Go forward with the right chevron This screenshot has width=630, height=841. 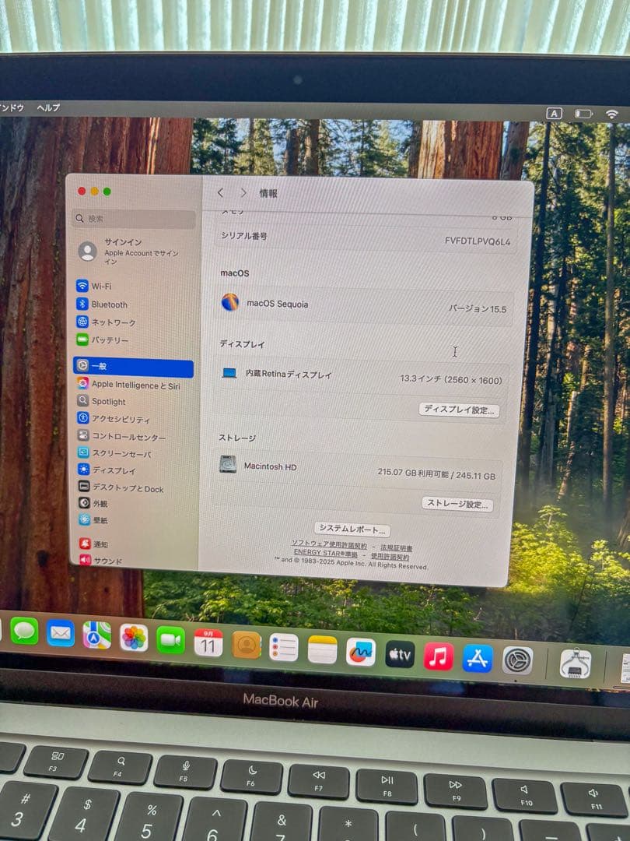tap(243, 192)
